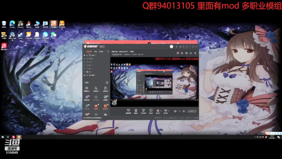The height and width of the screenshot is (159, 282).
Task: Add a multimedia source from bottom toolbar
Action: tap(151, 111)
